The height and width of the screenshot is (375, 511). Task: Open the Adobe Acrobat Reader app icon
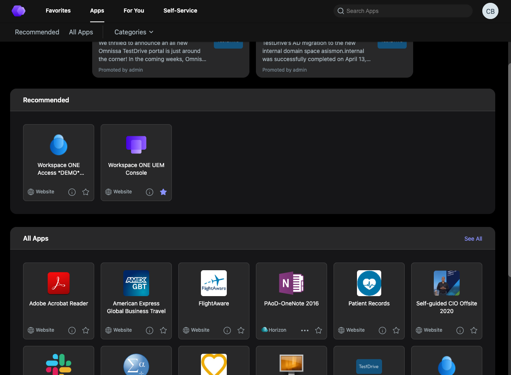pos(59,283)
